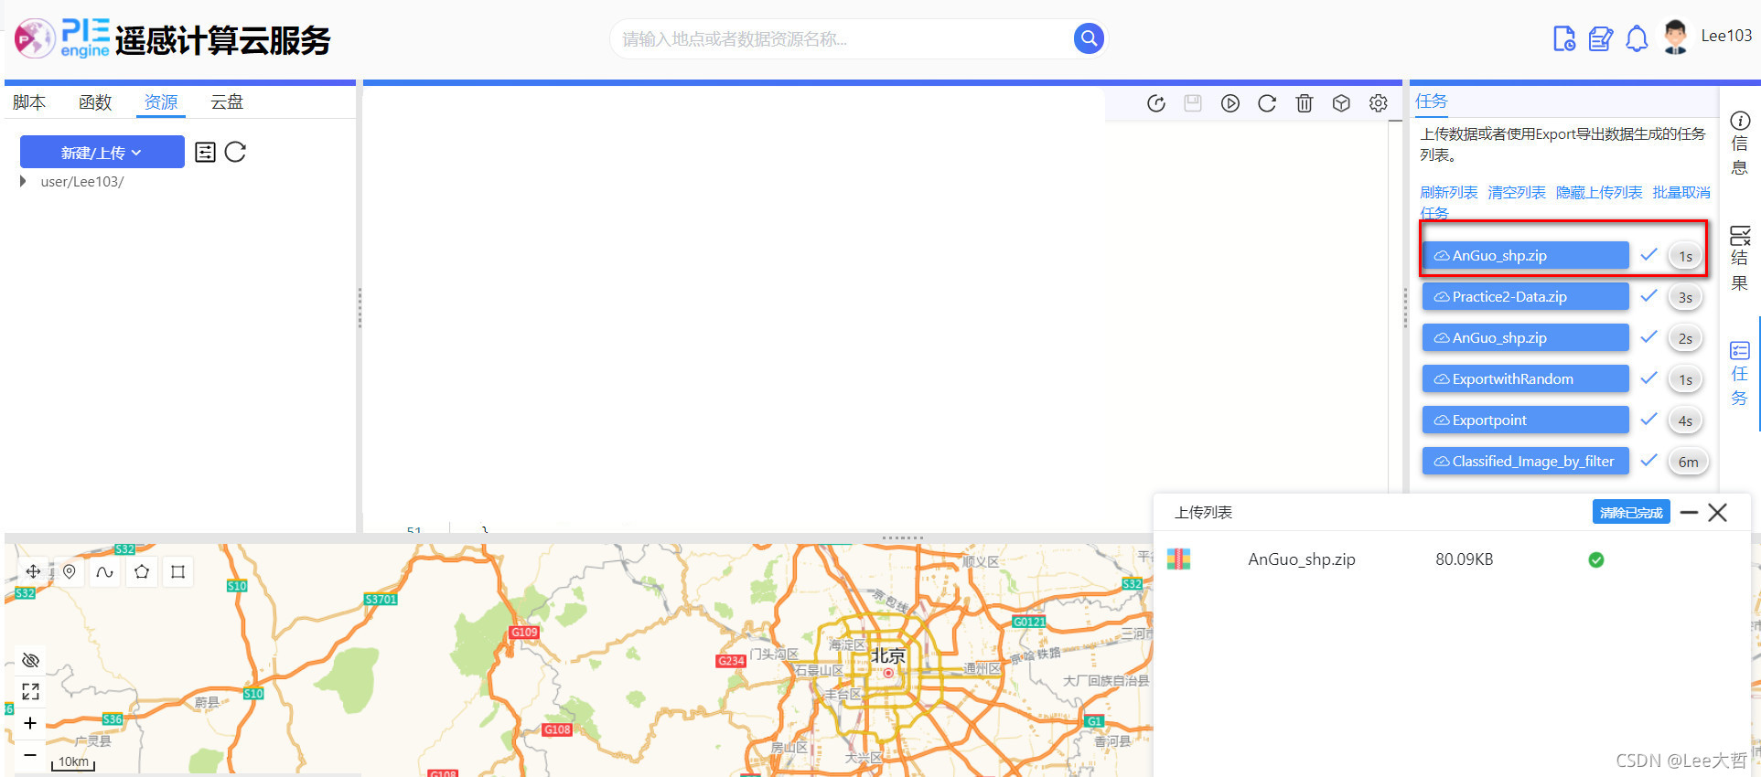The image size is (1761, 777).
Task: Zoom out map with minus button
Action: [30, 755]
